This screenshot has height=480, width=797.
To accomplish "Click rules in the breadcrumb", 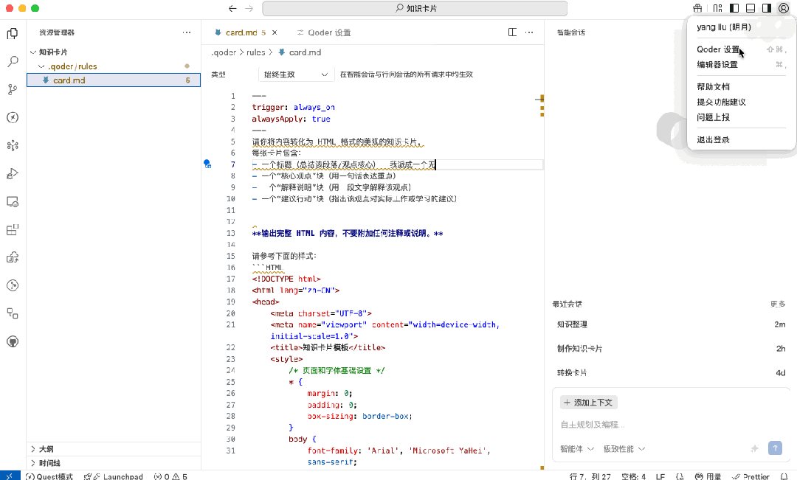I will tap(255, 52).
